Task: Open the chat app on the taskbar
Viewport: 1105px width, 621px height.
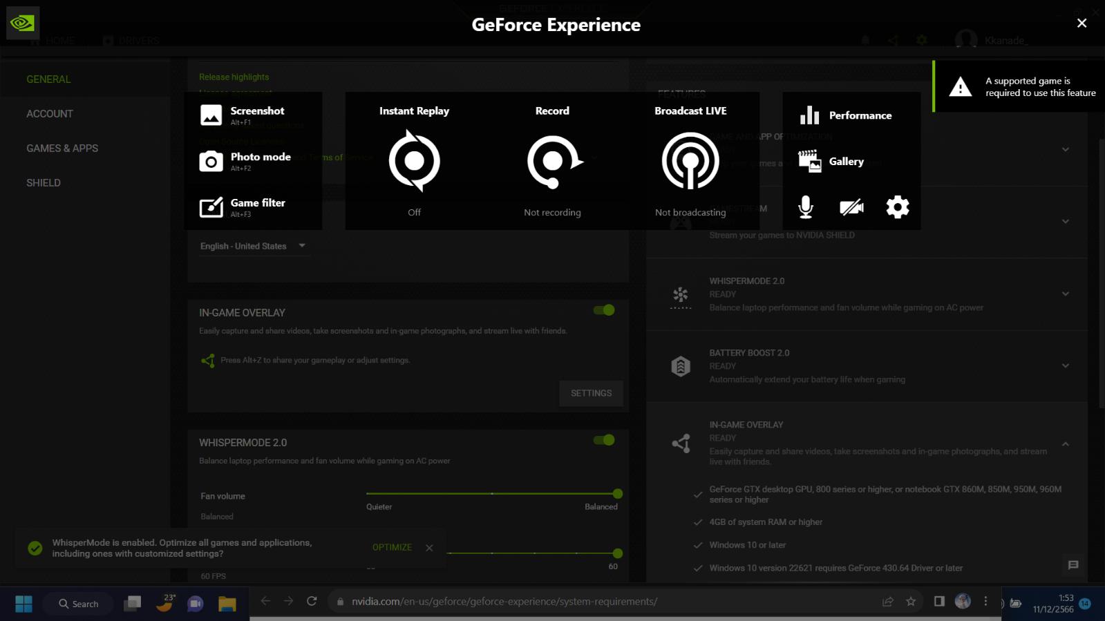Action: tap(196, 604)
